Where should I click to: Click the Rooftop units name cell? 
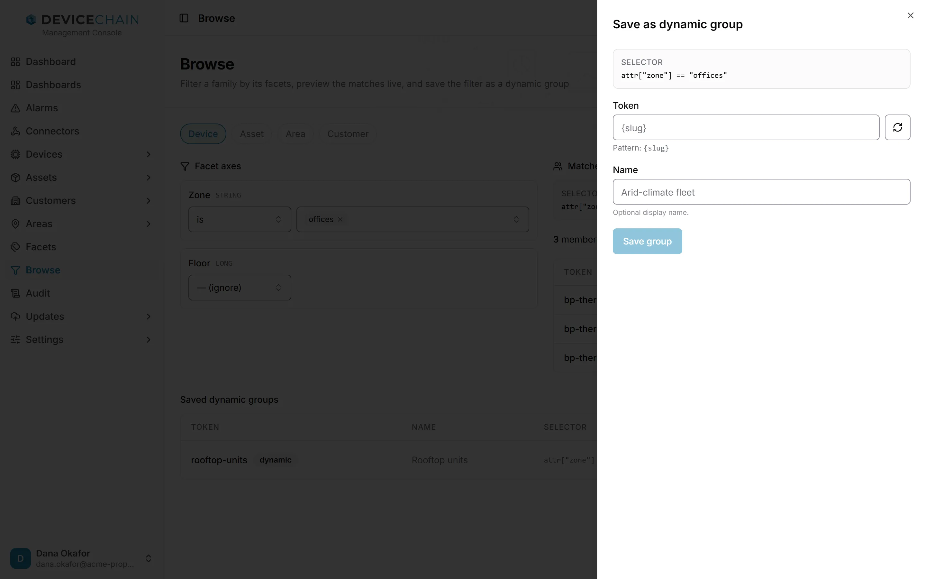coord(439,460)
